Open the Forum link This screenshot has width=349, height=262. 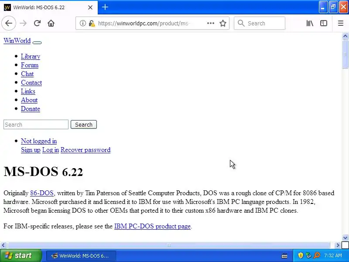[30, 65]
